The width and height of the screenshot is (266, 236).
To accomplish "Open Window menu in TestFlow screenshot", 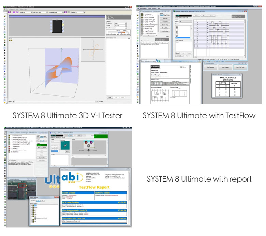I will [x=154, y=8].
